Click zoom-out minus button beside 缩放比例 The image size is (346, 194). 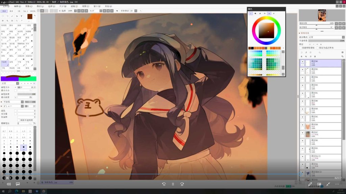[x=336, y=23]
